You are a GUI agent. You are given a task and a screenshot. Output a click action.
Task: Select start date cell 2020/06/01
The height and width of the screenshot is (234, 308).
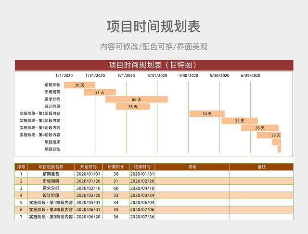(88, 209)
